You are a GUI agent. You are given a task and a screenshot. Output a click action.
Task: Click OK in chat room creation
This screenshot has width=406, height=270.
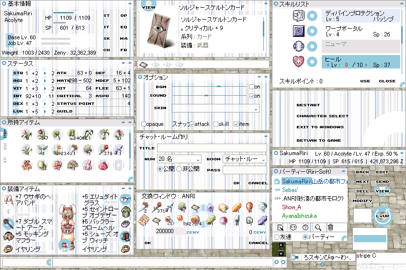click(x=237, y=183)
